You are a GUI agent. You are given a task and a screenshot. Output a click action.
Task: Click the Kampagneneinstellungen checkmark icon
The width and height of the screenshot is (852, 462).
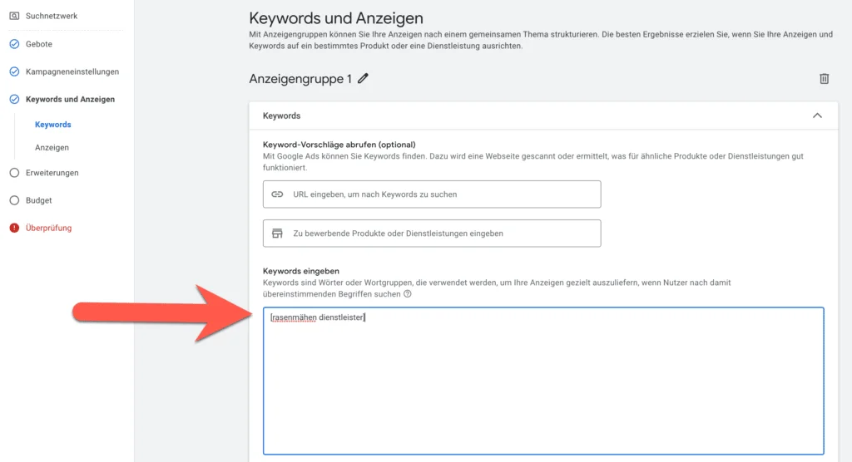coord(14,71)
